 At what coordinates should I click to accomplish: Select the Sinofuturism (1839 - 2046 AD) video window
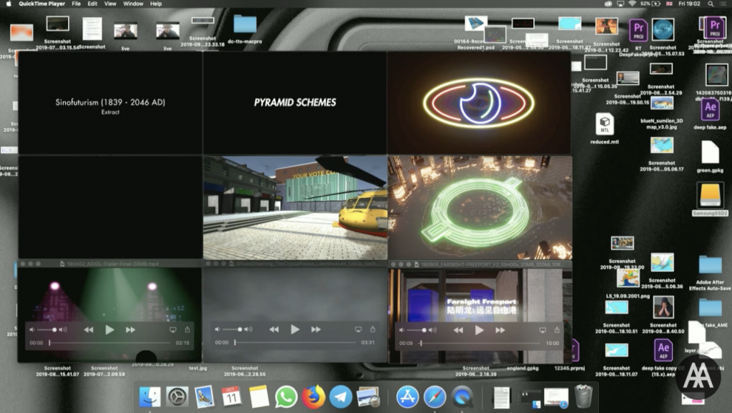coord(110,103)
